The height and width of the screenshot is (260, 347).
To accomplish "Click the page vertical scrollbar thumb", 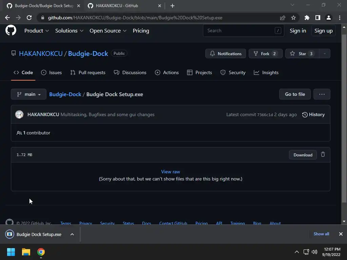I will (344, 118).
